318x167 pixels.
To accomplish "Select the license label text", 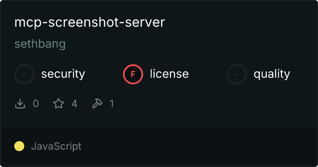I will [169, 73].
